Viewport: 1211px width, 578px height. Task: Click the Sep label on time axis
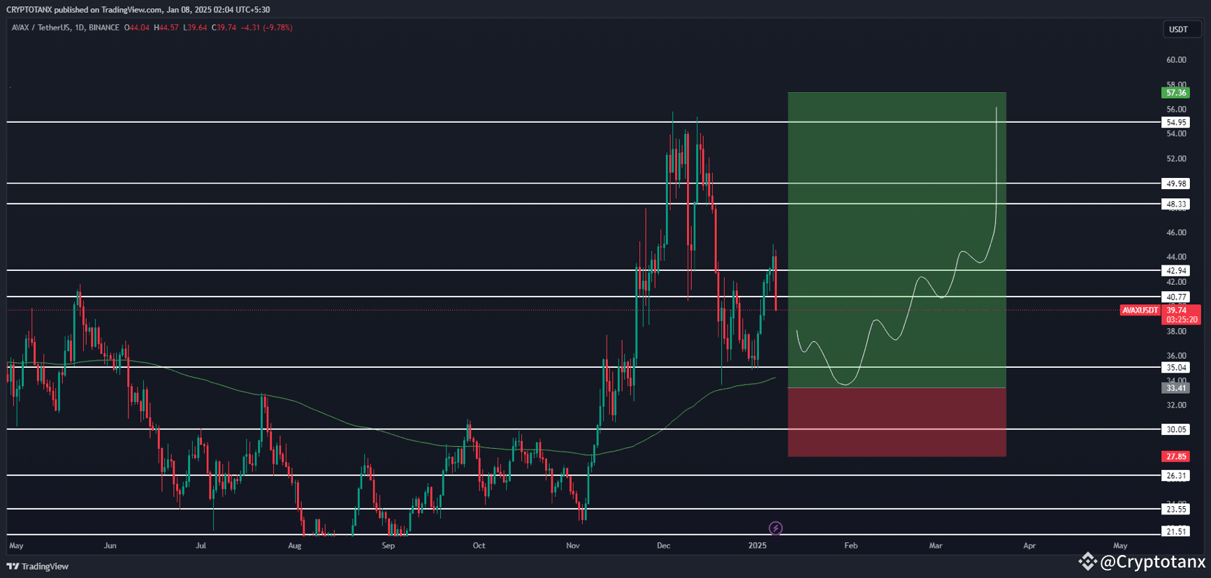[389, 545]
